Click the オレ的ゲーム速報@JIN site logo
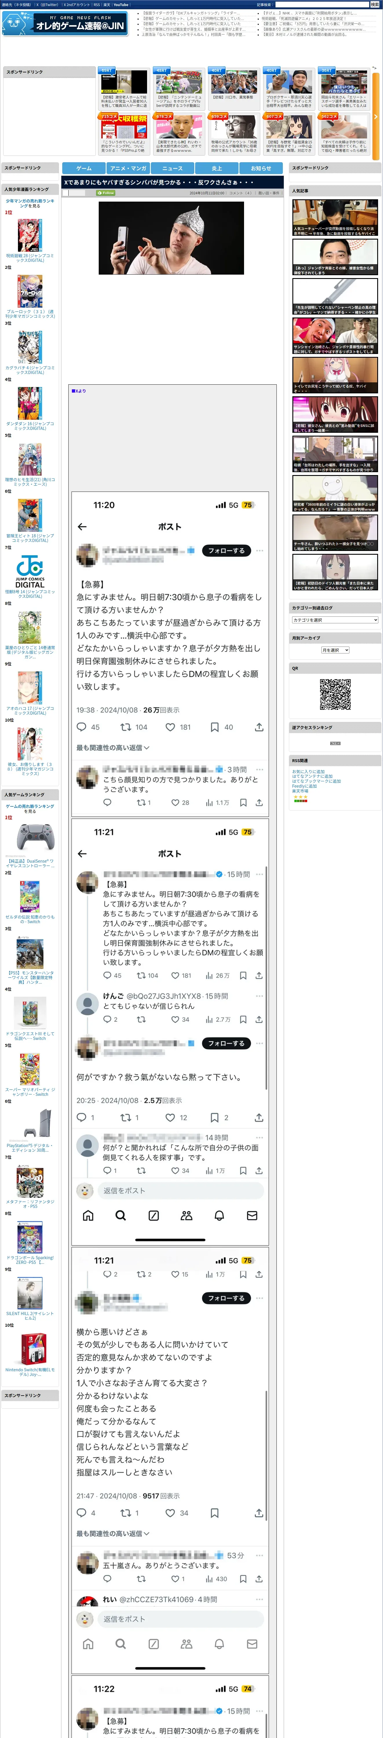The image size is (383, 1738). coord(65,24)
